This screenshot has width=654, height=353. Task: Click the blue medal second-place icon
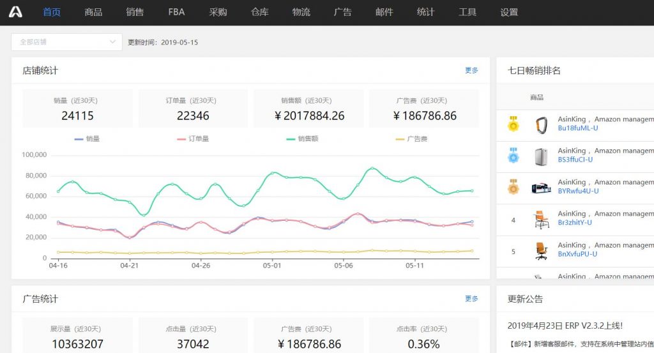(x=513, y=155)
